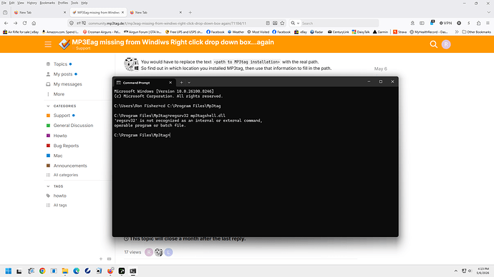
Task: Click the Mp3tag logo in the orange header
Action: click(64, 44)
